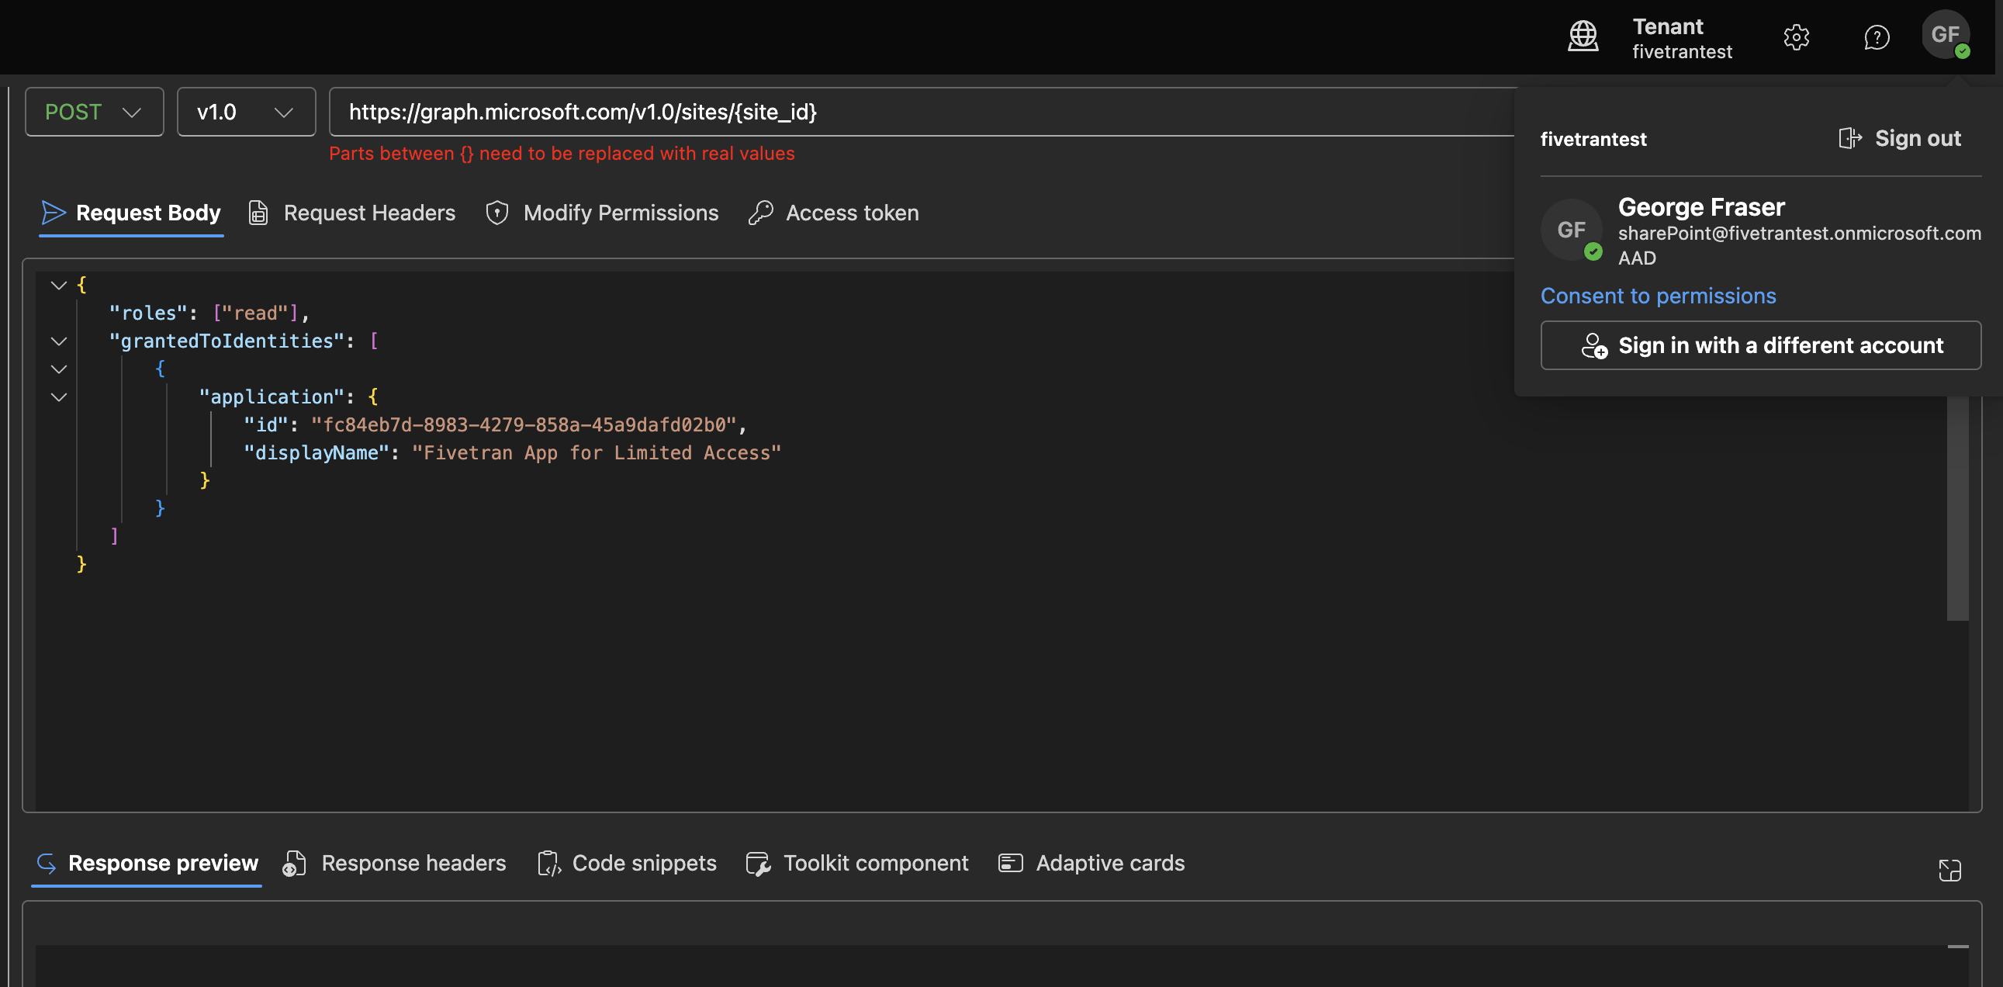The image size is (2003, 987).
Task: Click the George Fraser name
Action: point(1701,207)
